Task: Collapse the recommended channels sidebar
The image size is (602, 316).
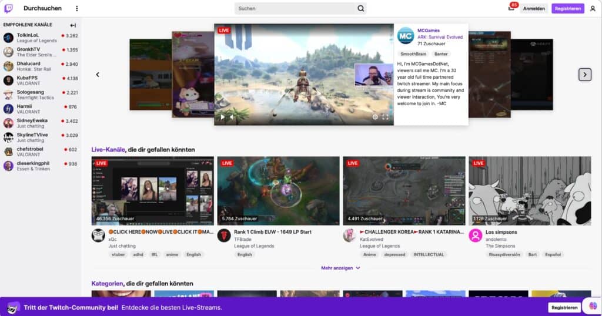Action: [73, 25]
